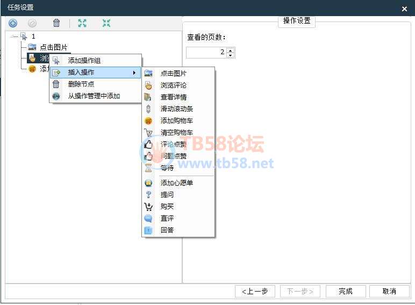Click the 操作设置 group label

(x=297, y=21)
